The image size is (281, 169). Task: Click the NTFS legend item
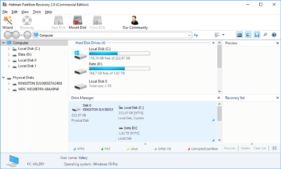[x=79, y=149]
